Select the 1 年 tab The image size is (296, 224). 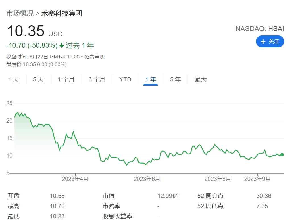(151, 79)
